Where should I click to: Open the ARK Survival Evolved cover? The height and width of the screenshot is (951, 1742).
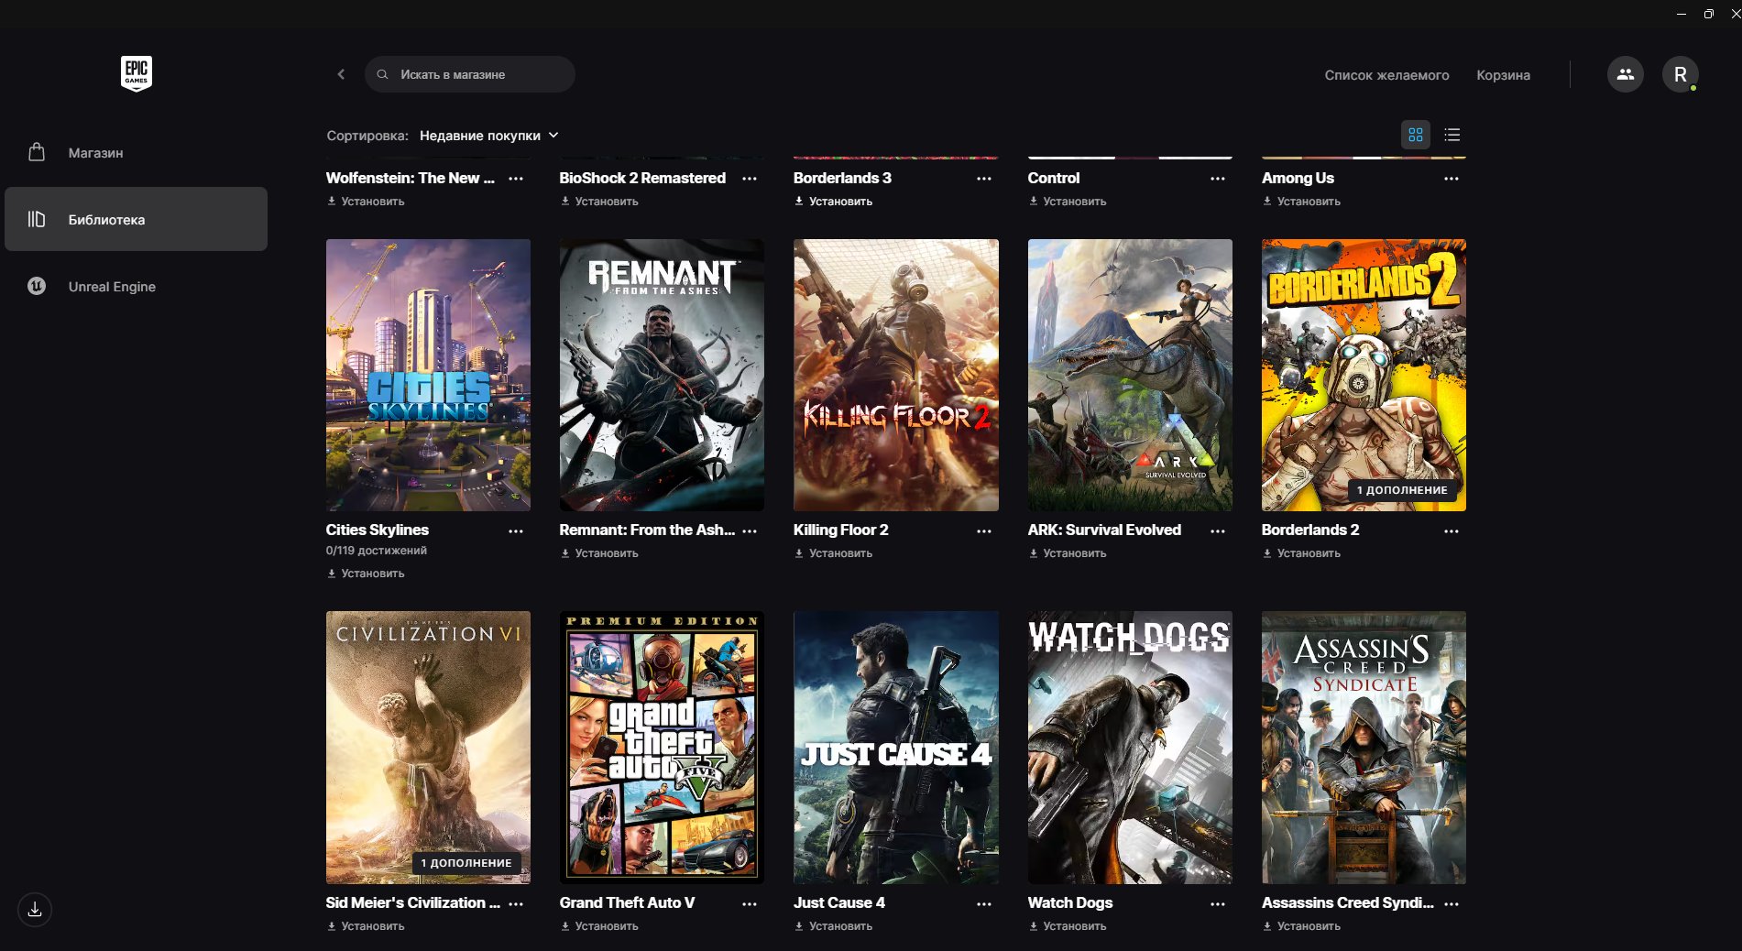pyautogui.click(x=1130, y=375)
